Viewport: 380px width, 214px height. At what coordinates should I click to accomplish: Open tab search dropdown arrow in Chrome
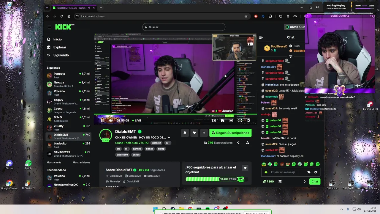47,8
